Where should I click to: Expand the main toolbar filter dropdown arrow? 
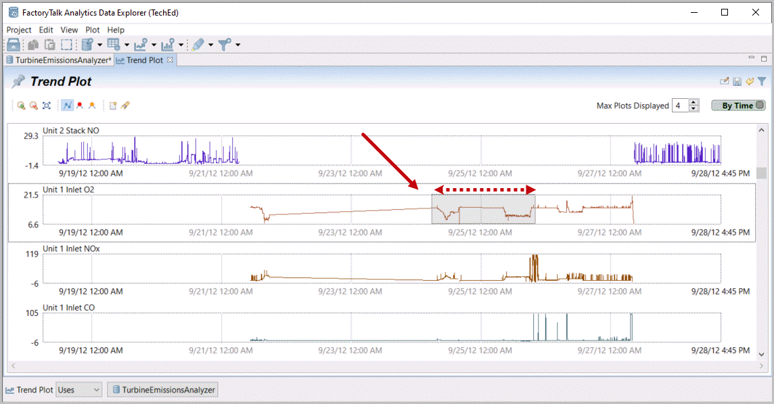click(237, 45)
